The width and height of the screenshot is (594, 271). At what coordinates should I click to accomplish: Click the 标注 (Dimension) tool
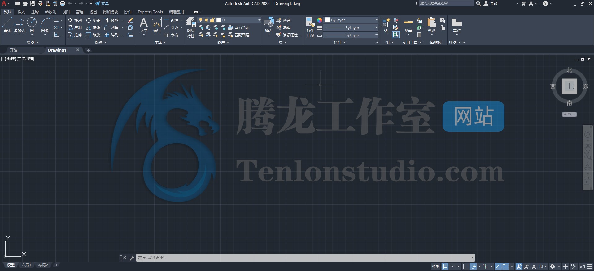coord(157,25)
